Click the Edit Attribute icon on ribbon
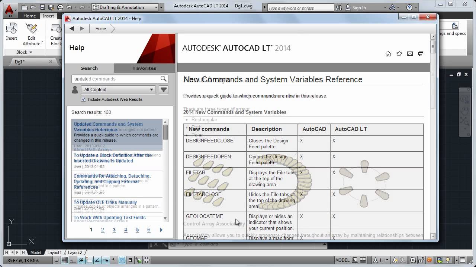Image resolution: width=476 pixels, height=267 pixels. point(32,29)
